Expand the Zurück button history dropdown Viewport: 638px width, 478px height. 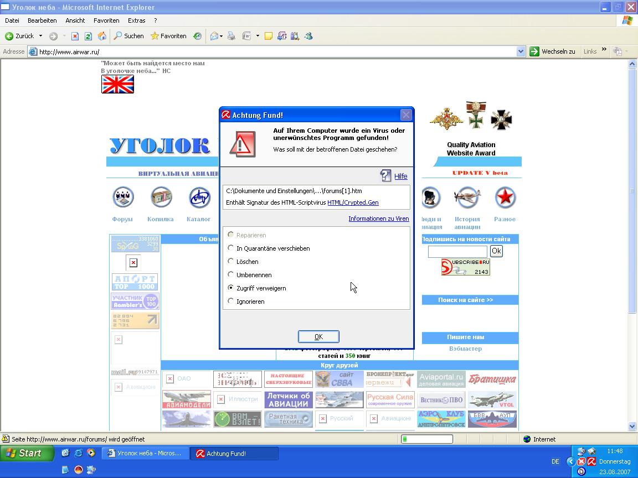click(40, 36)
